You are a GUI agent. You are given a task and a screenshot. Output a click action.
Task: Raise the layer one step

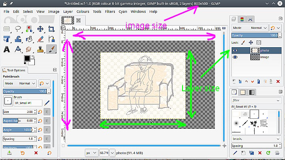pos(246,82)
